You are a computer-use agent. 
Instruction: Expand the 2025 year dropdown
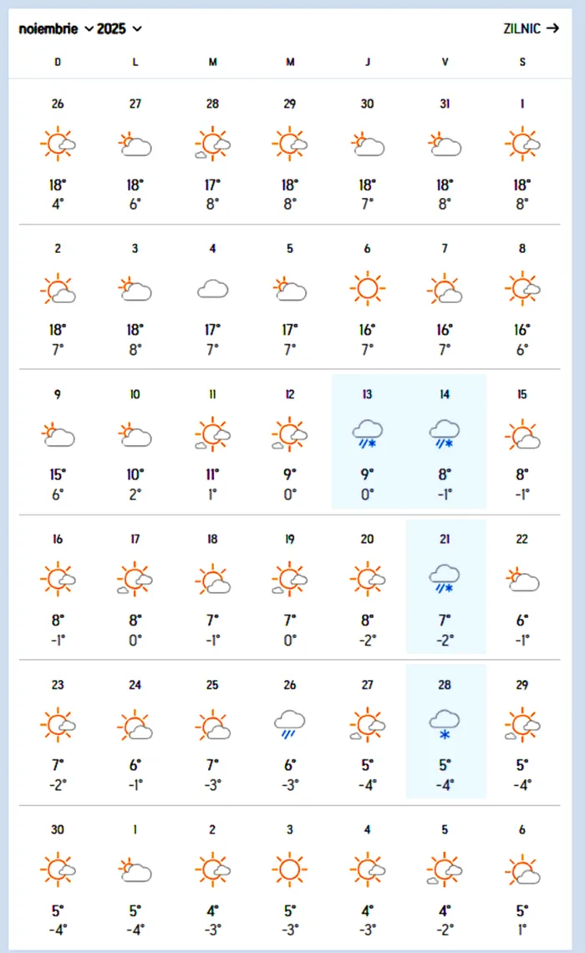[x=120, y=28]
